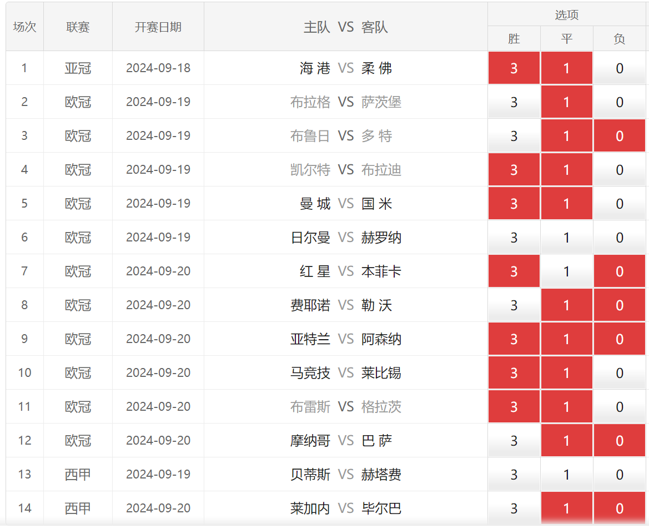
Task: Click home team name 曼城
Action: pyautogui.click(x=315, y=204)
